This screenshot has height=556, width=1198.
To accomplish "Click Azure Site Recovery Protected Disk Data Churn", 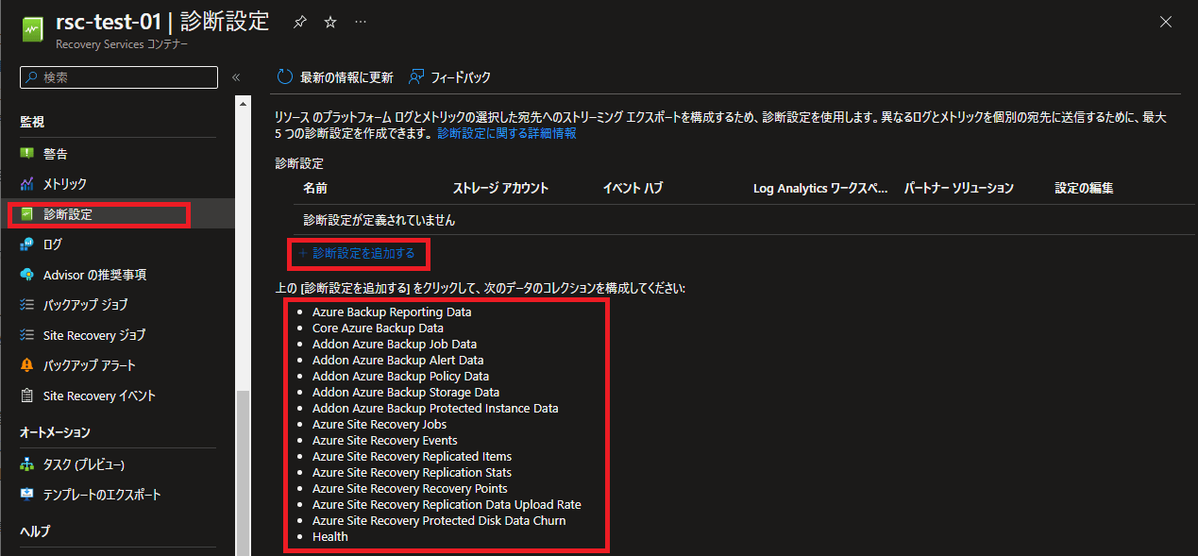I will coord(439,520).
